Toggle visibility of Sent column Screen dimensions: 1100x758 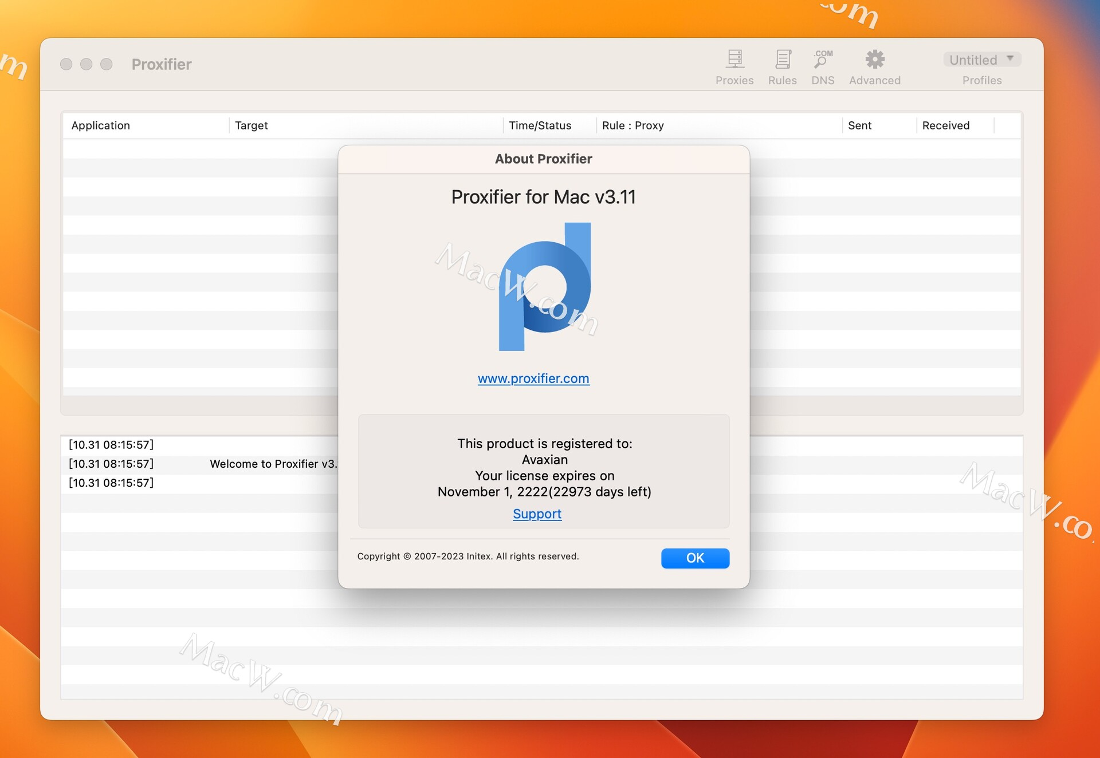click(x=860, y=125)
